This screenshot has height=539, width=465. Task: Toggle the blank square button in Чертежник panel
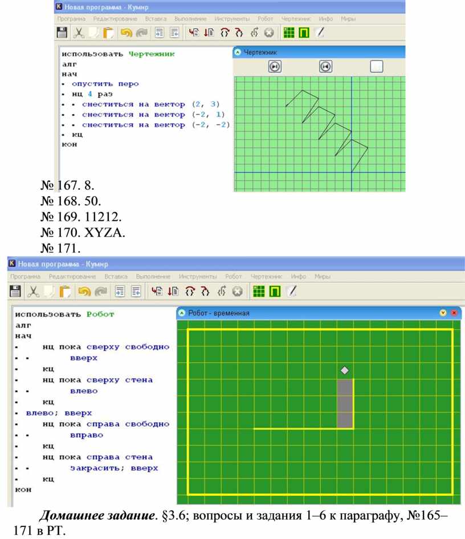tap(376, 67)
